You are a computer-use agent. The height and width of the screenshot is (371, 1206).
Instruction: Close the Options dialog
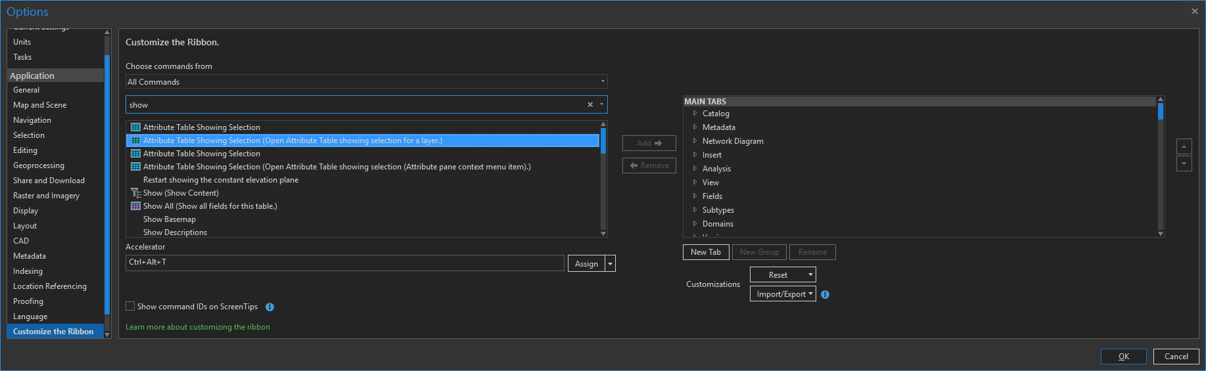1194,11
